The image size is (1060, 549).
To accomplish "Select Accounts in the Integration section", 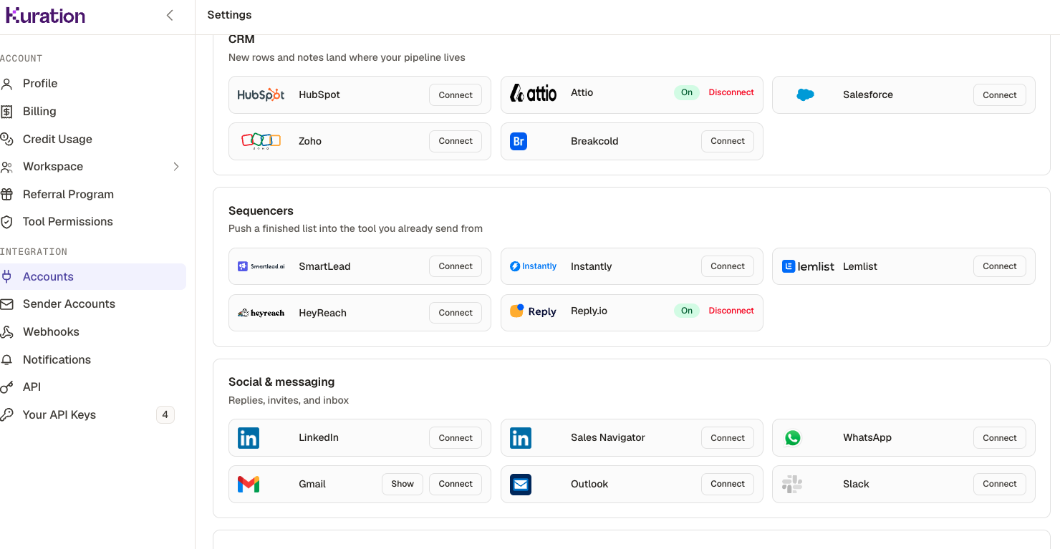I will [92, 277].
